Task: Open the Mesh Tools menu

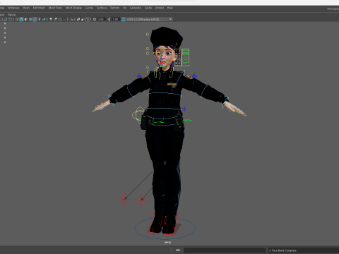Action: tap(55, 8)
